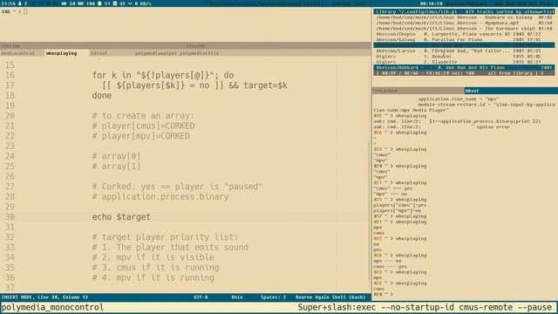The height and width of the screenshot is (314, 558).
Task: Click the disk icon showing 32
Action: [x=115, y=3]
